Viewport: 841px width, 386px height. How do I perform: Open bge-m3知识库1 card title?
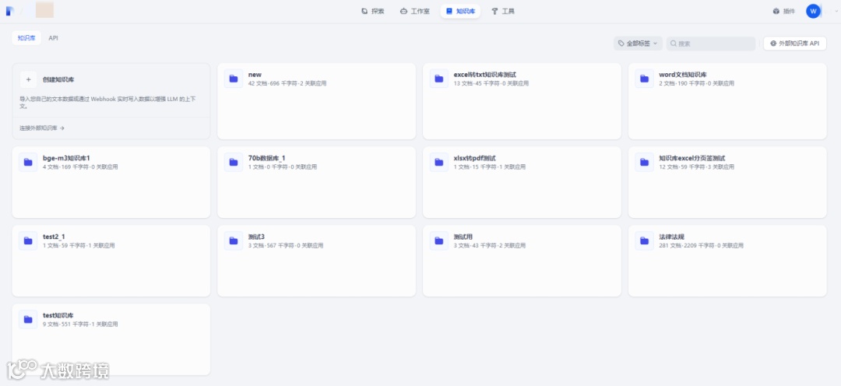pos(66,158)
